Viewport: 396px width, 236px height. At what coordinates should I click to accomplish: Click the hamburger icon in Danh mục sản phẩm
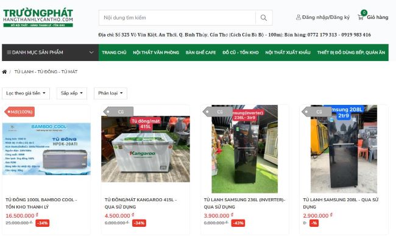[x=9, y=52]
